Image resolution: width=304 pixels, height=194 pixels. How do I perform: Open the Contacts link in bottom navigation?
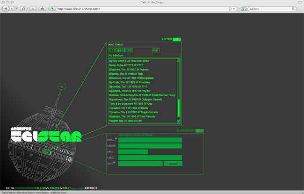(x=91, y=188)
